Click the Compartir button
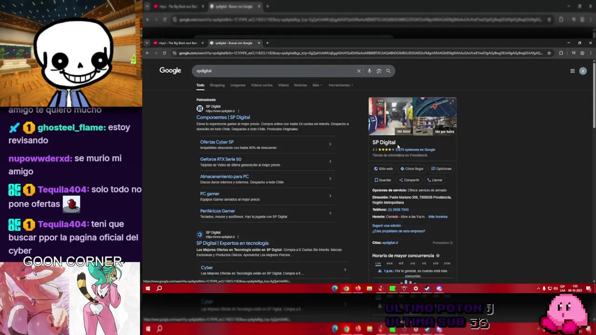The width and height of the screenshot is (596, 335). pyautogui.click(x=409, y=180)
